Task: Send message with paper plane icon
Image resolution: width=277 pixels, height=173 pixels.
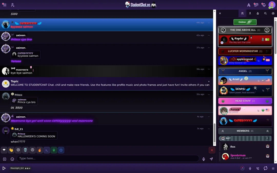Action: [211, 159]
